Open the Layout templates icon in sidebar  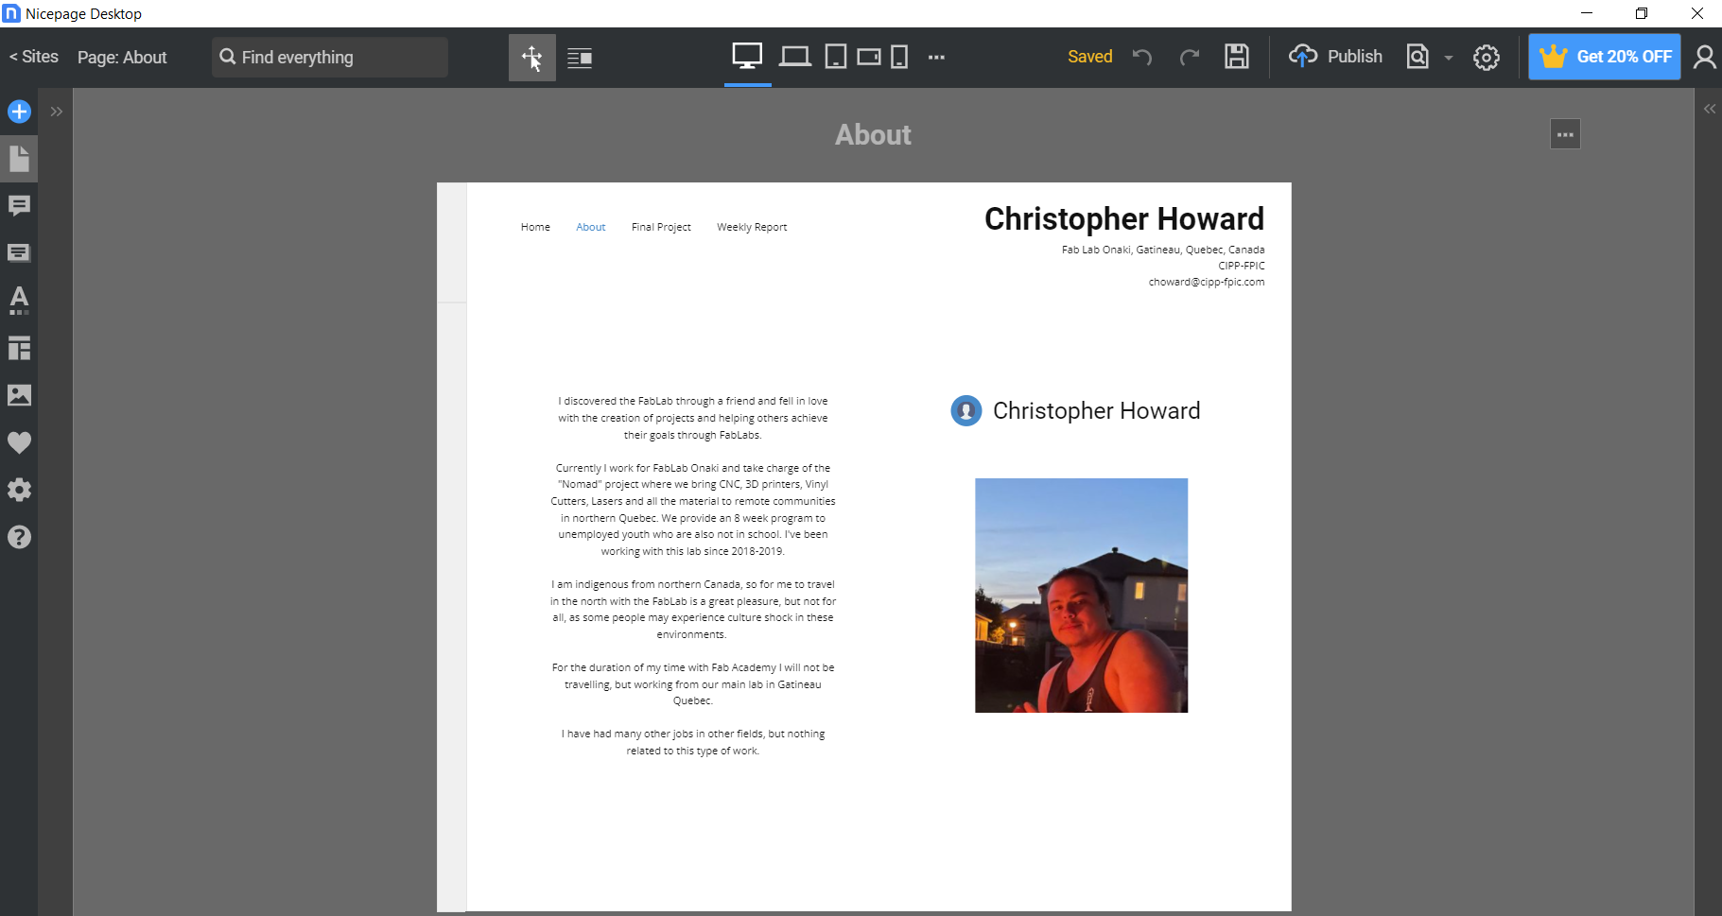coord(19,348)
